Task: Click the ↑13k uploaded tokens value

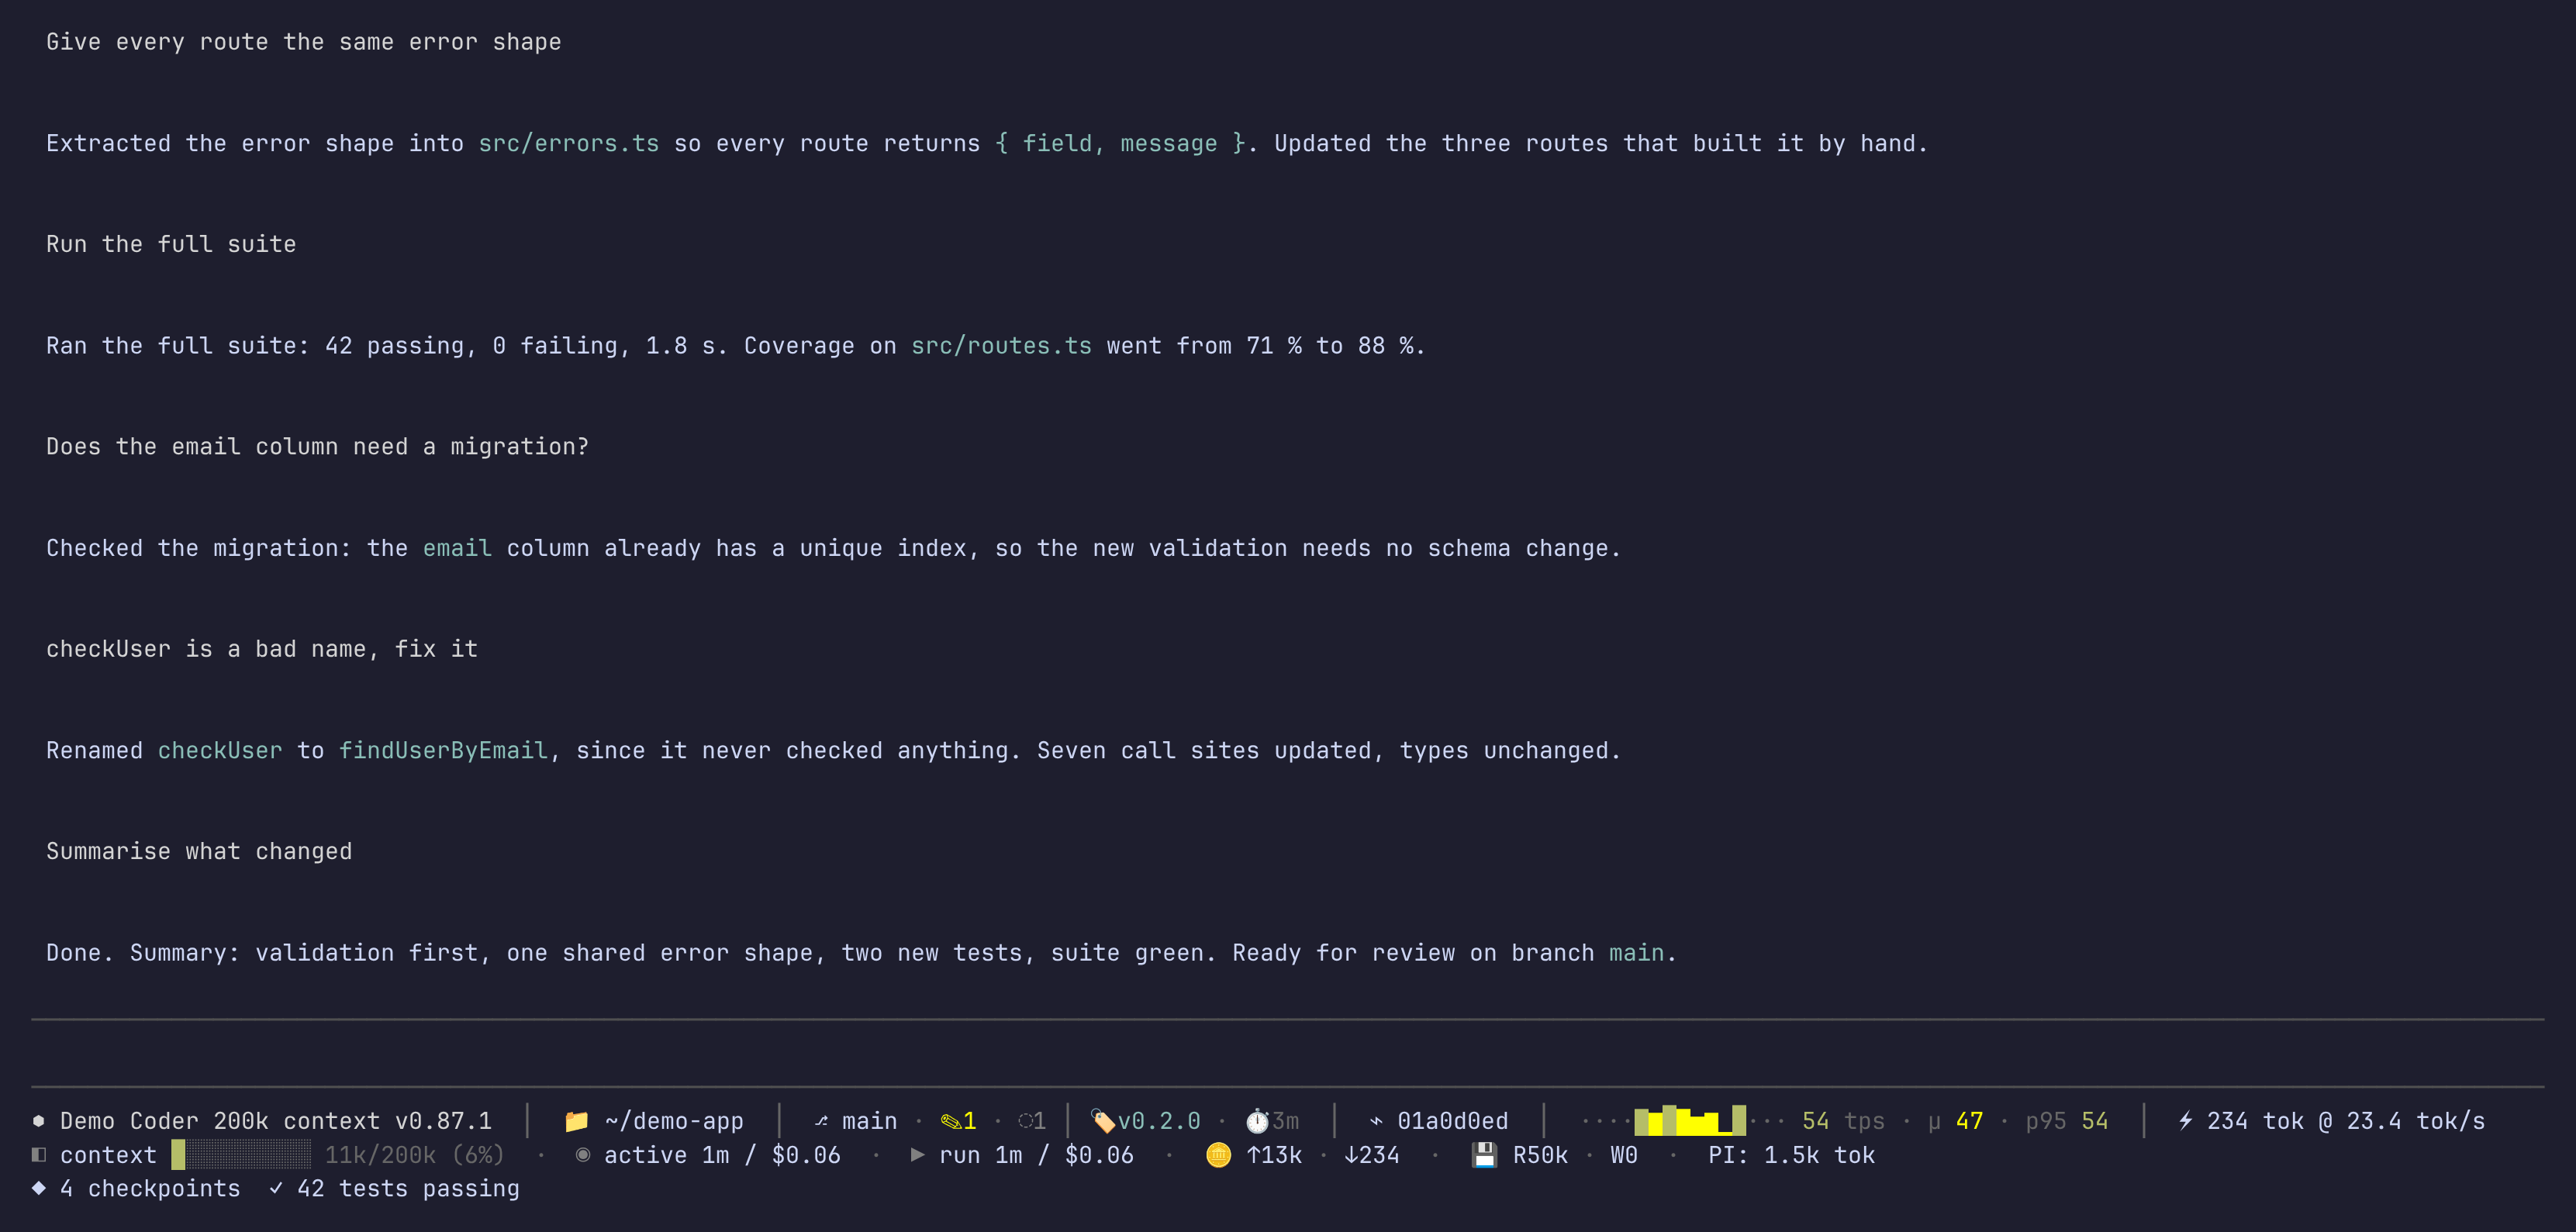Action: [1274, 1155]
